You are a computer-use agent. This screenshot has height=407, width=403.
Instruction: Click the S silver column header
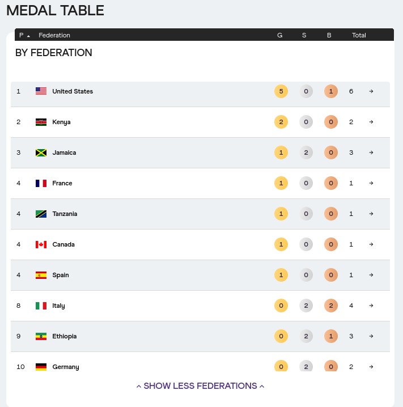tap(304, 35)
